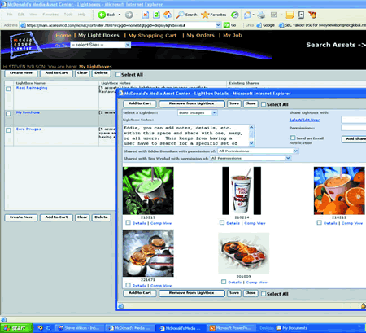Open the Rest Reimaging lightbox link

pyautogui.click(x=32, y=88)
